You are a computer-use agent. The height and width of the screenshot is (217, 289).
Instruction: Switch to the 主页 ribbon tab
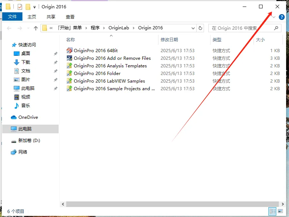click(32, 17)
